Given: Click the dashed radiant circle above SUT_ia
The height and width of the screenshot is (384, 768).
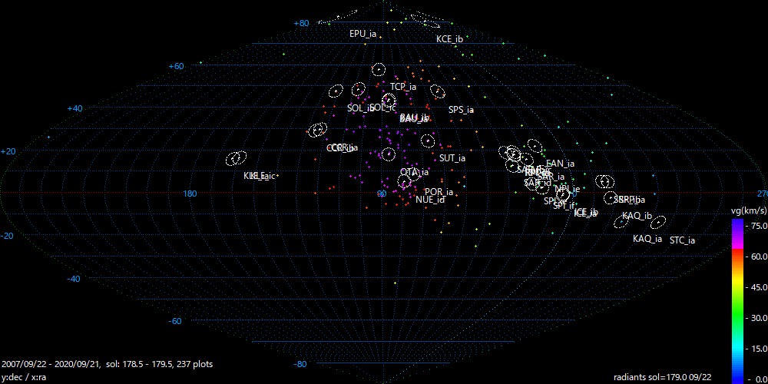Looking at the screenshot, I should (428, 141).
